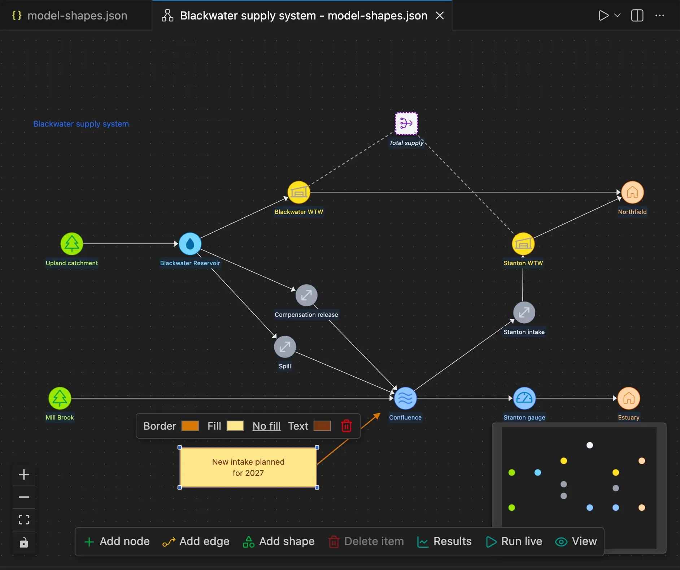Start Run live from the bottom toolbar
The height and width of the screenshot is (570, 680).
pos(514,541)
